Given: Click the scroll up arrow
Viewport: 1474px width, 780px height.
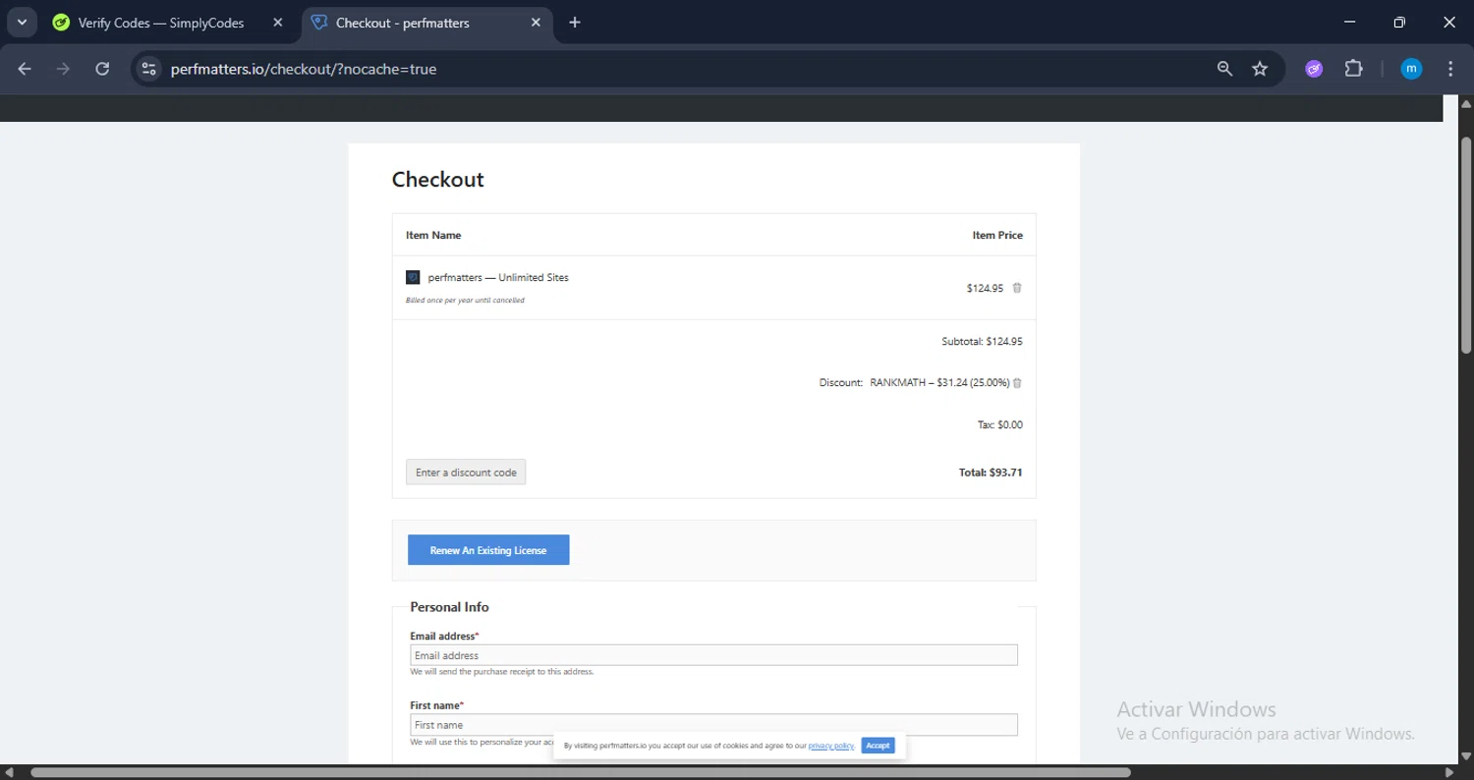Looking at the screenshot, I should (1466, 103).
